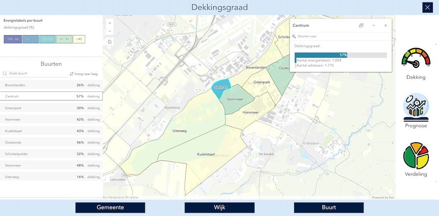The width and height of the screenshot is (439, 216).
Task: Close the Dekkingsgraad window with X
Action: click(427, 7)
